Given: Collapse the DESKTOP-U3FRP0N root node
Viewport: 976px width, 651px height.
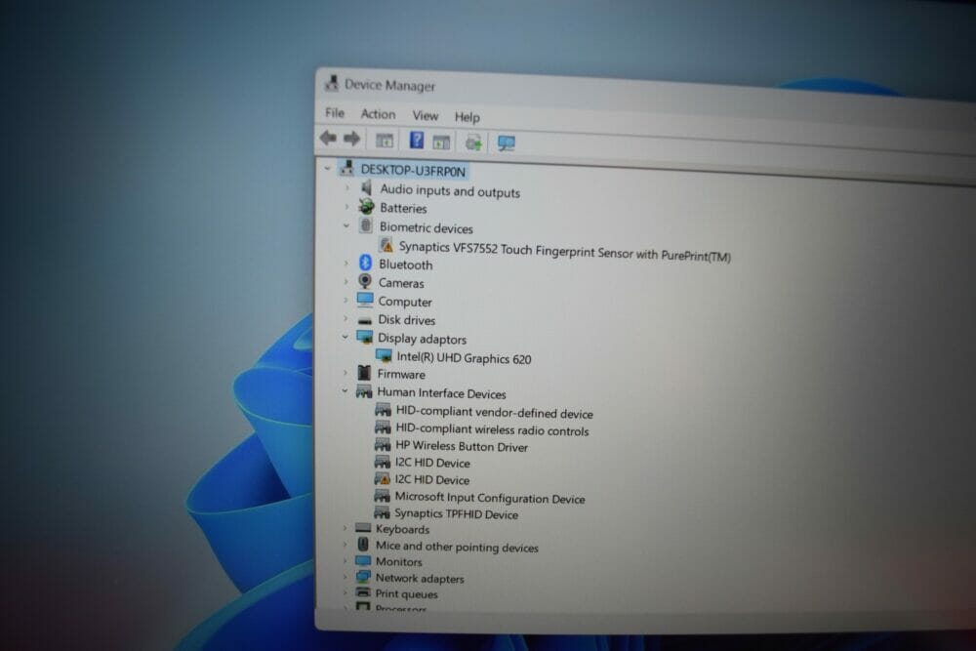Looking at the screenshot, I should click(327, 168).
